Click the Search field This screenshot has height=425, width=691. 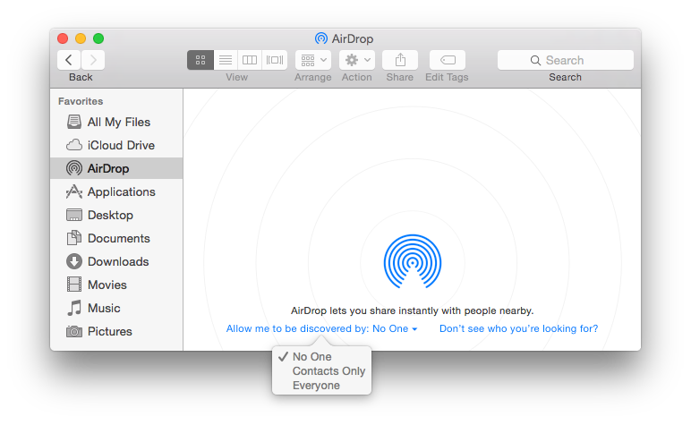[566, 60]
